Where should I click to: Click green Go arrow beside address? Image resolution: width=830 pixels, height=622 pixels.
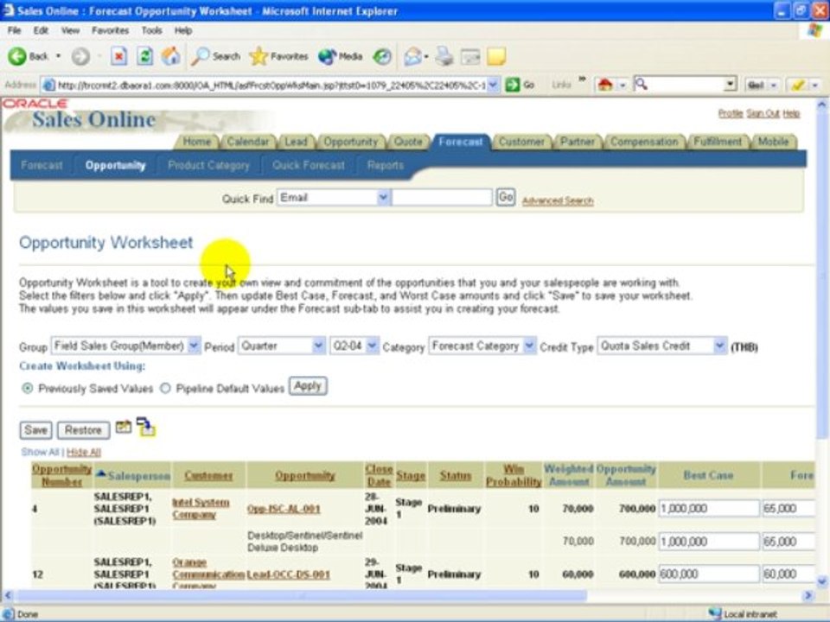click(513, 85)
